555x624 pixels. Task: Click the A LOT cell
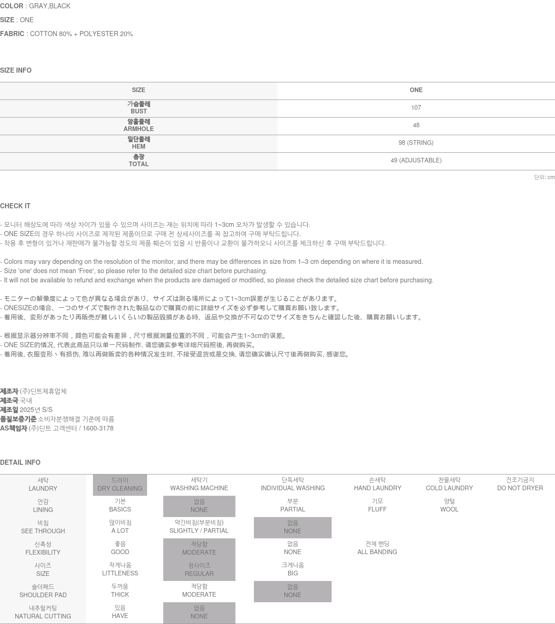[120, 527]
